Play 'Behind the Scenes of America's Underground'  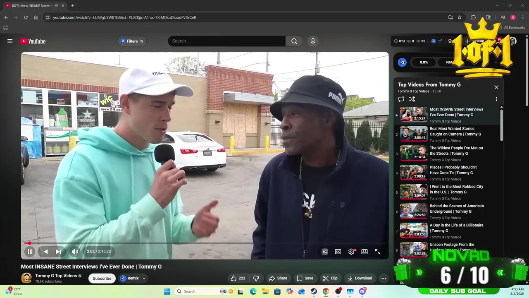448,211
